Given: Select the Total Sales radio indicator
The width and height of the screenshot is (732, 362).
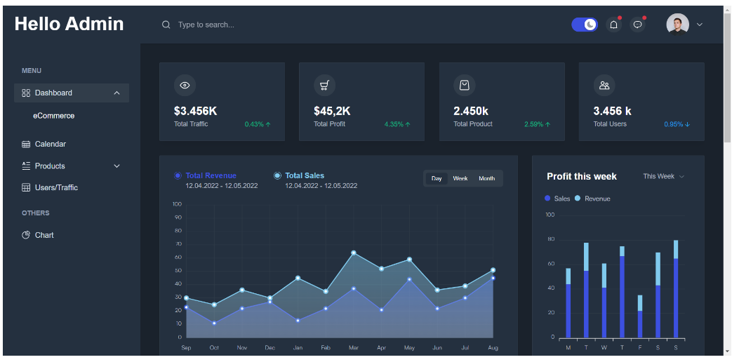Looking at the screenshot, I should (x=277, y=176).
